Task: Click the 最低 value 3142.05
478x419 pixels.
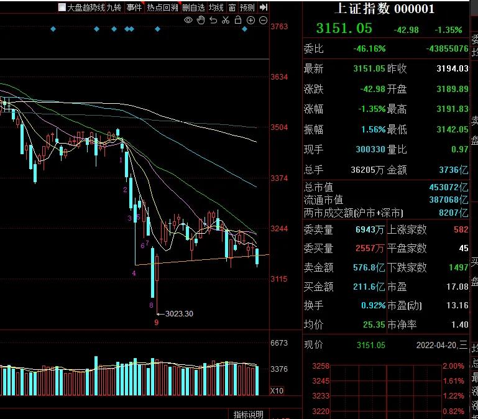Action: coord(453,129)
